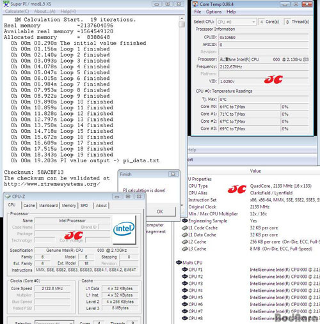Click the Core #2 temperature reading

(249, 121)
